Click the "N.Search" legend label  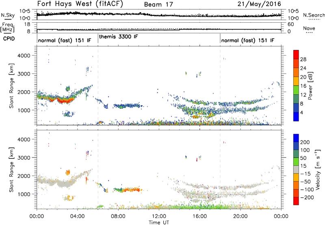point(314,15)
